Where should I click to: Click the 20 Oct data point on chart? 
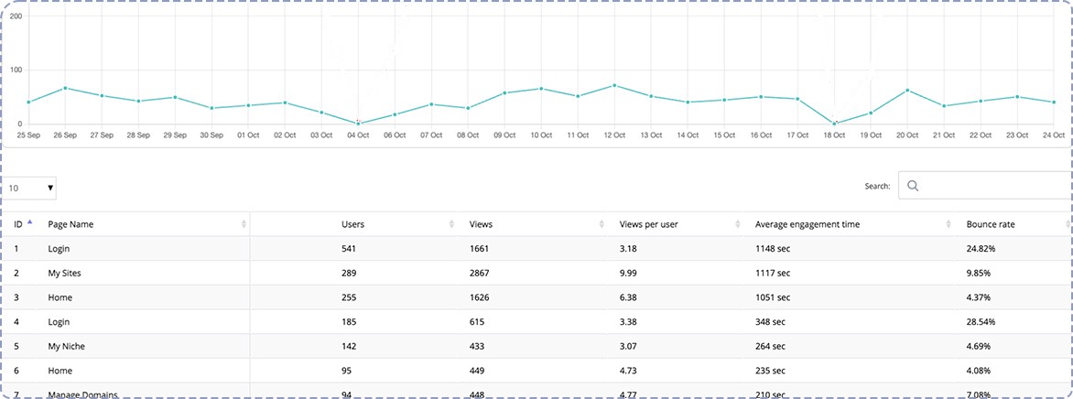coord(907,90)
